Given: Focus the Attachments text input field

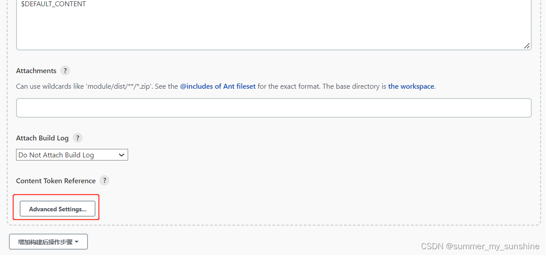Looking at the screenshot, I should [274, 108].
